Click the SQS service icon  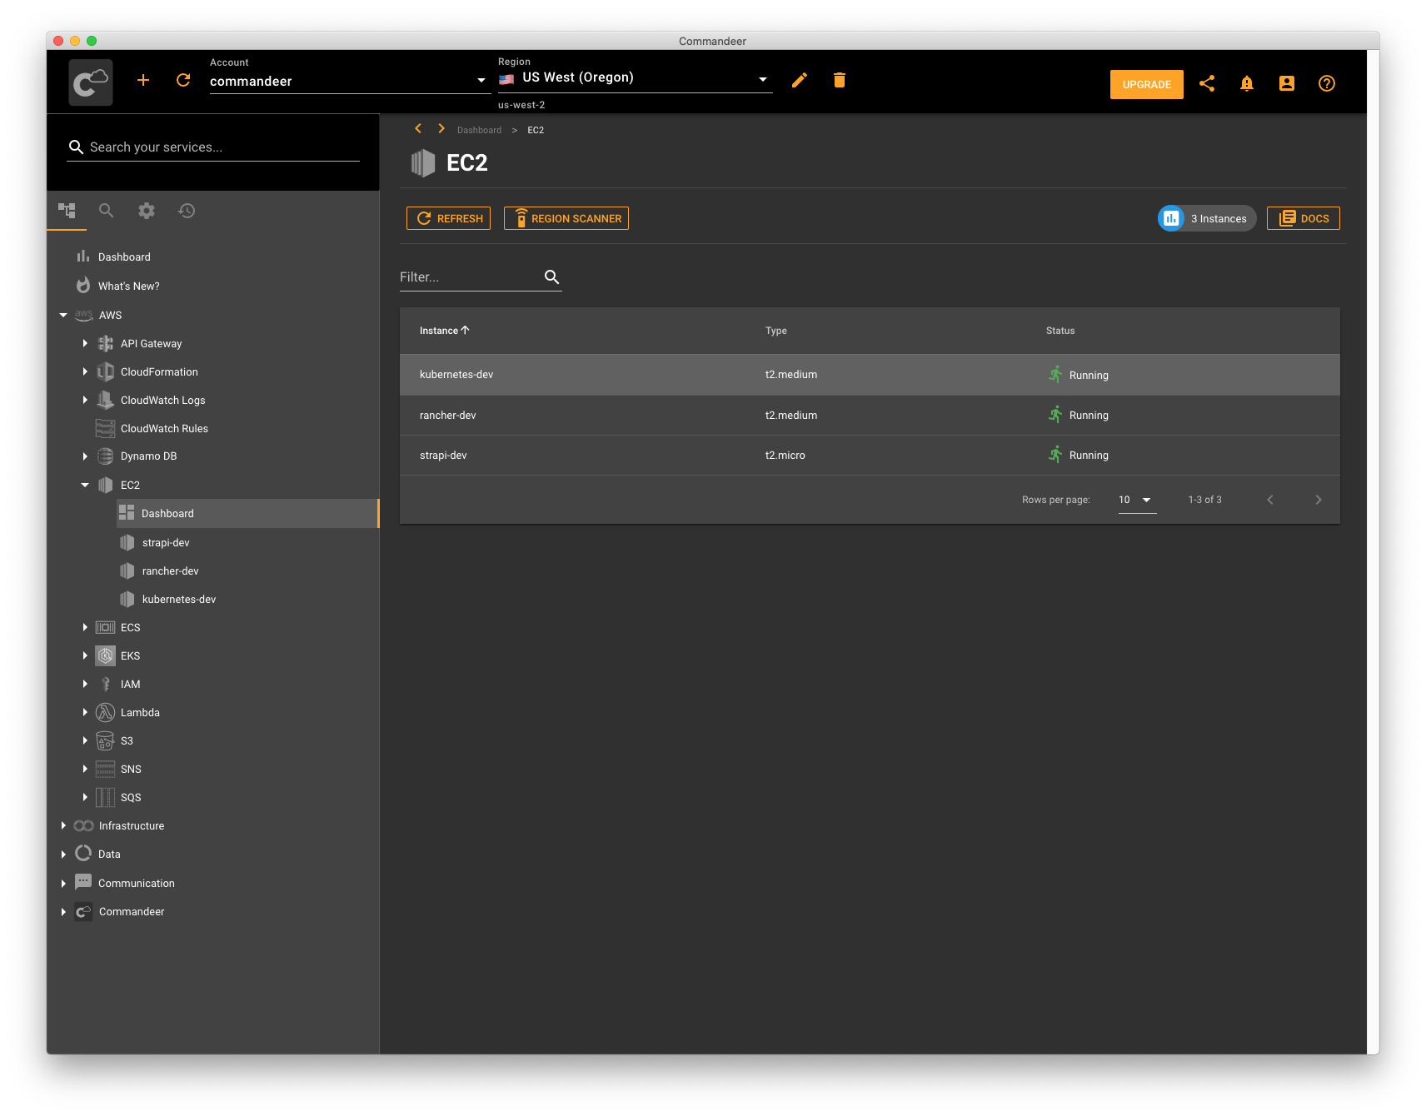105,797
